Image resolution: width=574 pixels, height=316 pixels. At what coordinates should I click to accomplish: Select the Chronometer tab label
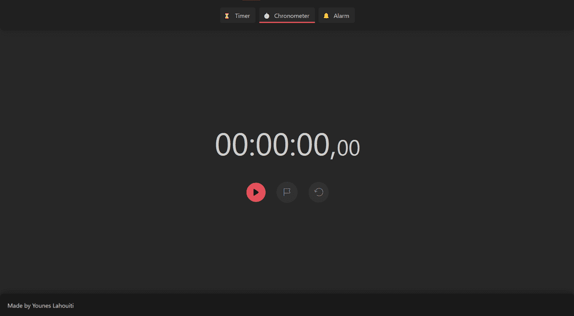(292, 16)
